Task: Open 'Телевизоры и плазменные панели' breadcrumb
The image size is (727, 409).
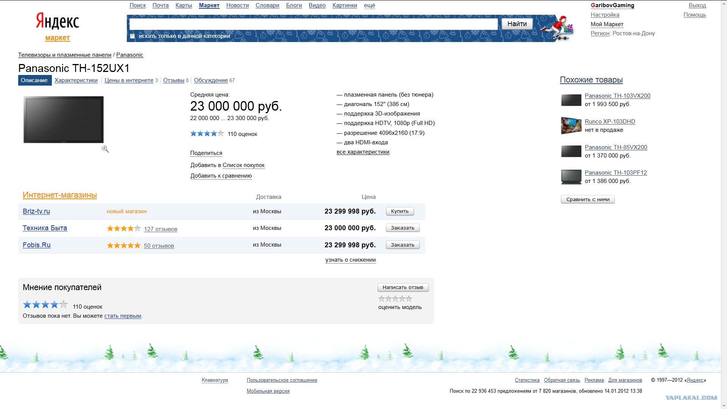Action: [x=65, y=55]
